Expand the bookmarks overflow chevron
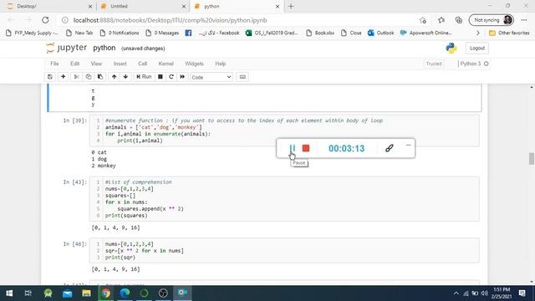 (478, 33)
